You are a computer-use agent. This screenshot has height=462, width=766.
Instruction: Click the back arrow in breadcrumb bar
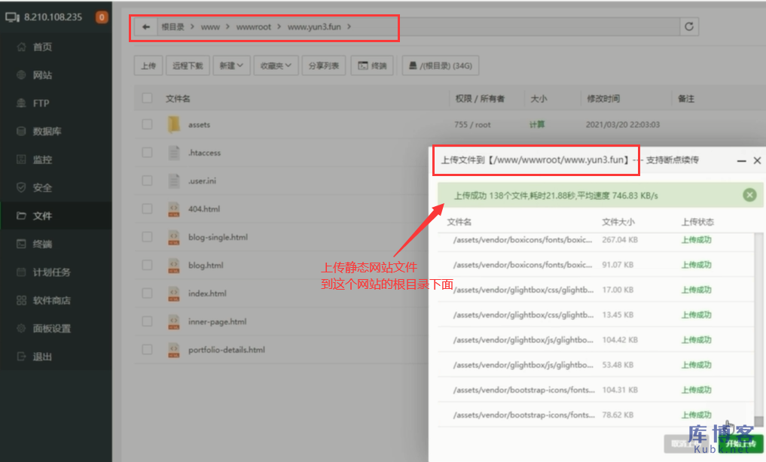pyautogui.click(x=145, y=26)
